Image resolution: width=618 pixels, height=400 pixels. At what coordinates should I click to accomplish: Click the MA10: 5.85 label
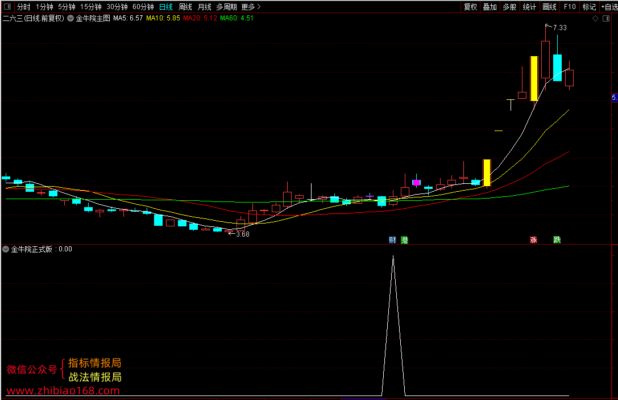(163, 18)
